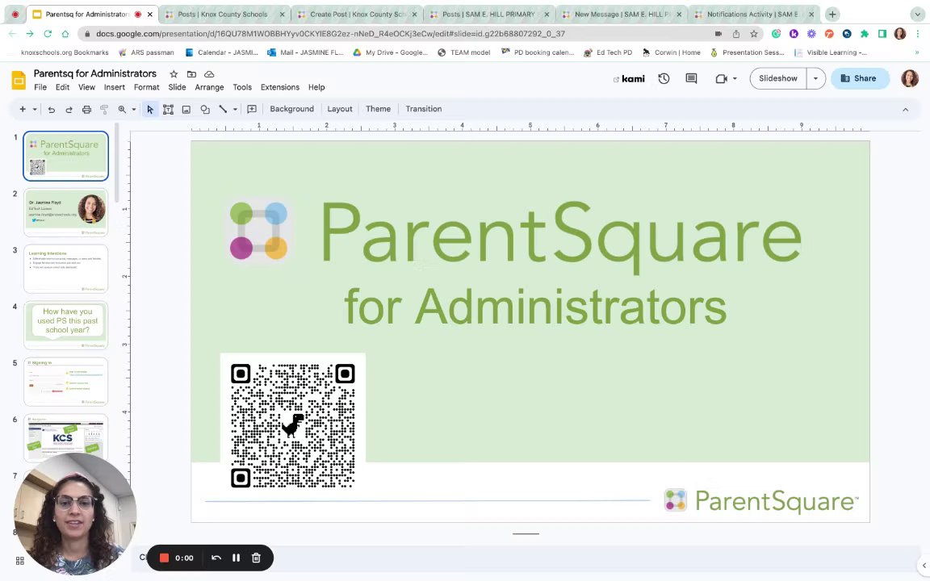Click the move to folder icon

pos(191,74)
